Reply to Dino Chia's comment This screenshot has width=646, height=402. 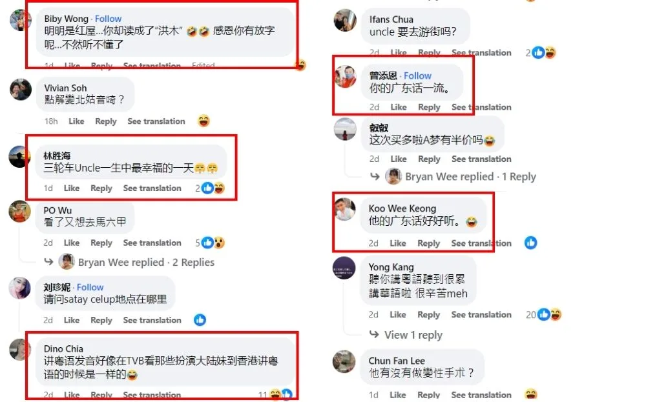[x=101, y=395]
